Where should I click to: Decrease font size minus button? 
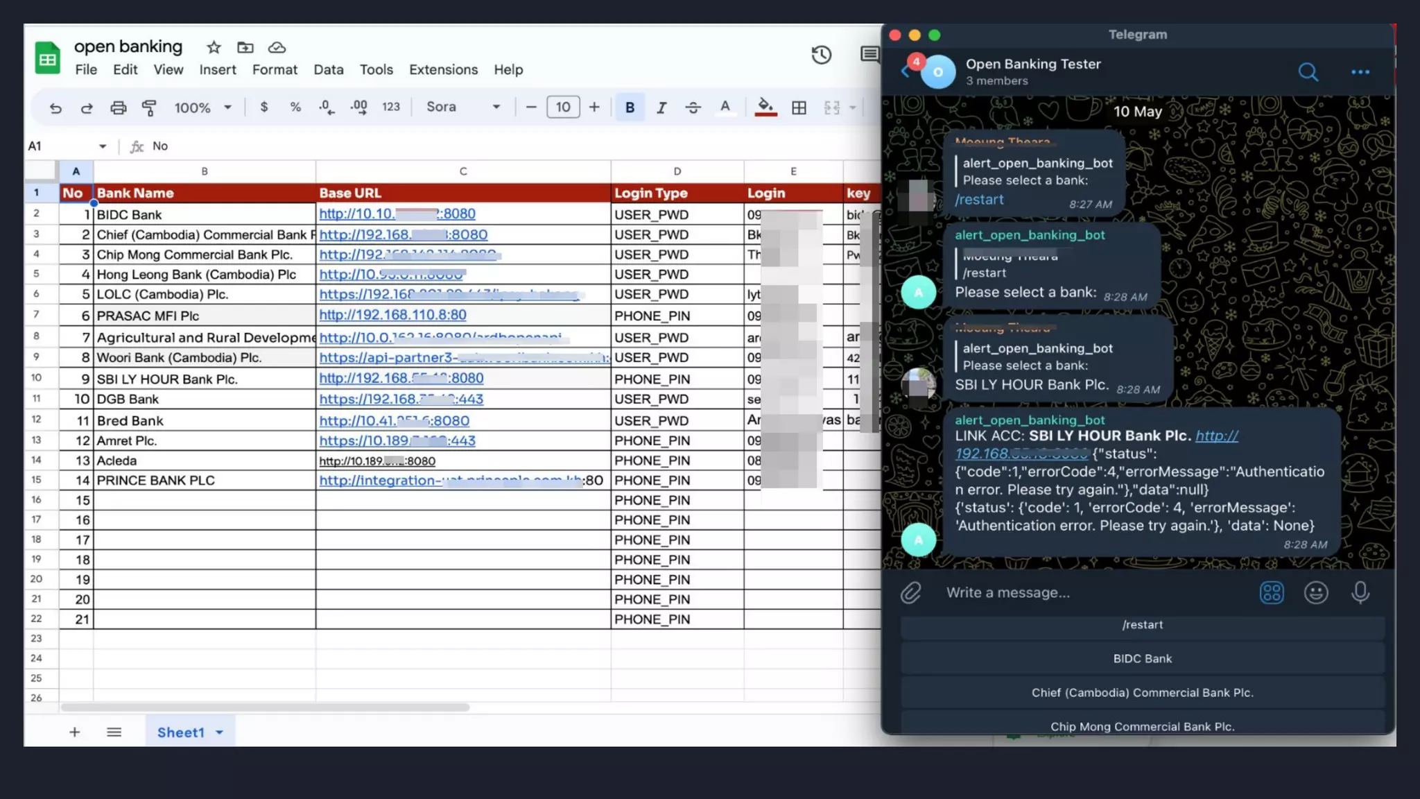click(531, 107)
